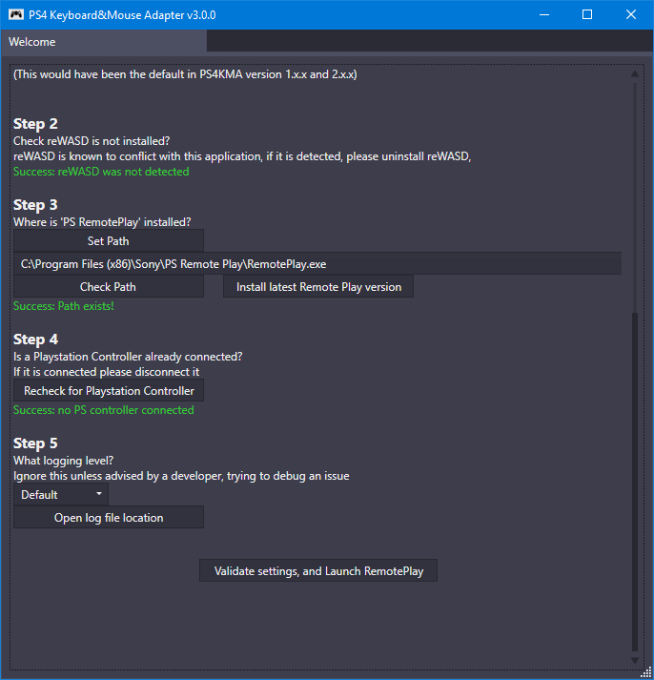654x680 pixels.
Task: Click the Set Path button
Action: pyautogui.click(x=109, y=241)
